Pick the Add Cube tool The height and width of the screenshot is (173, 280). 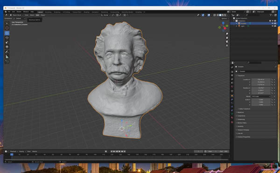pyautogui.click(x=7, y=62)
